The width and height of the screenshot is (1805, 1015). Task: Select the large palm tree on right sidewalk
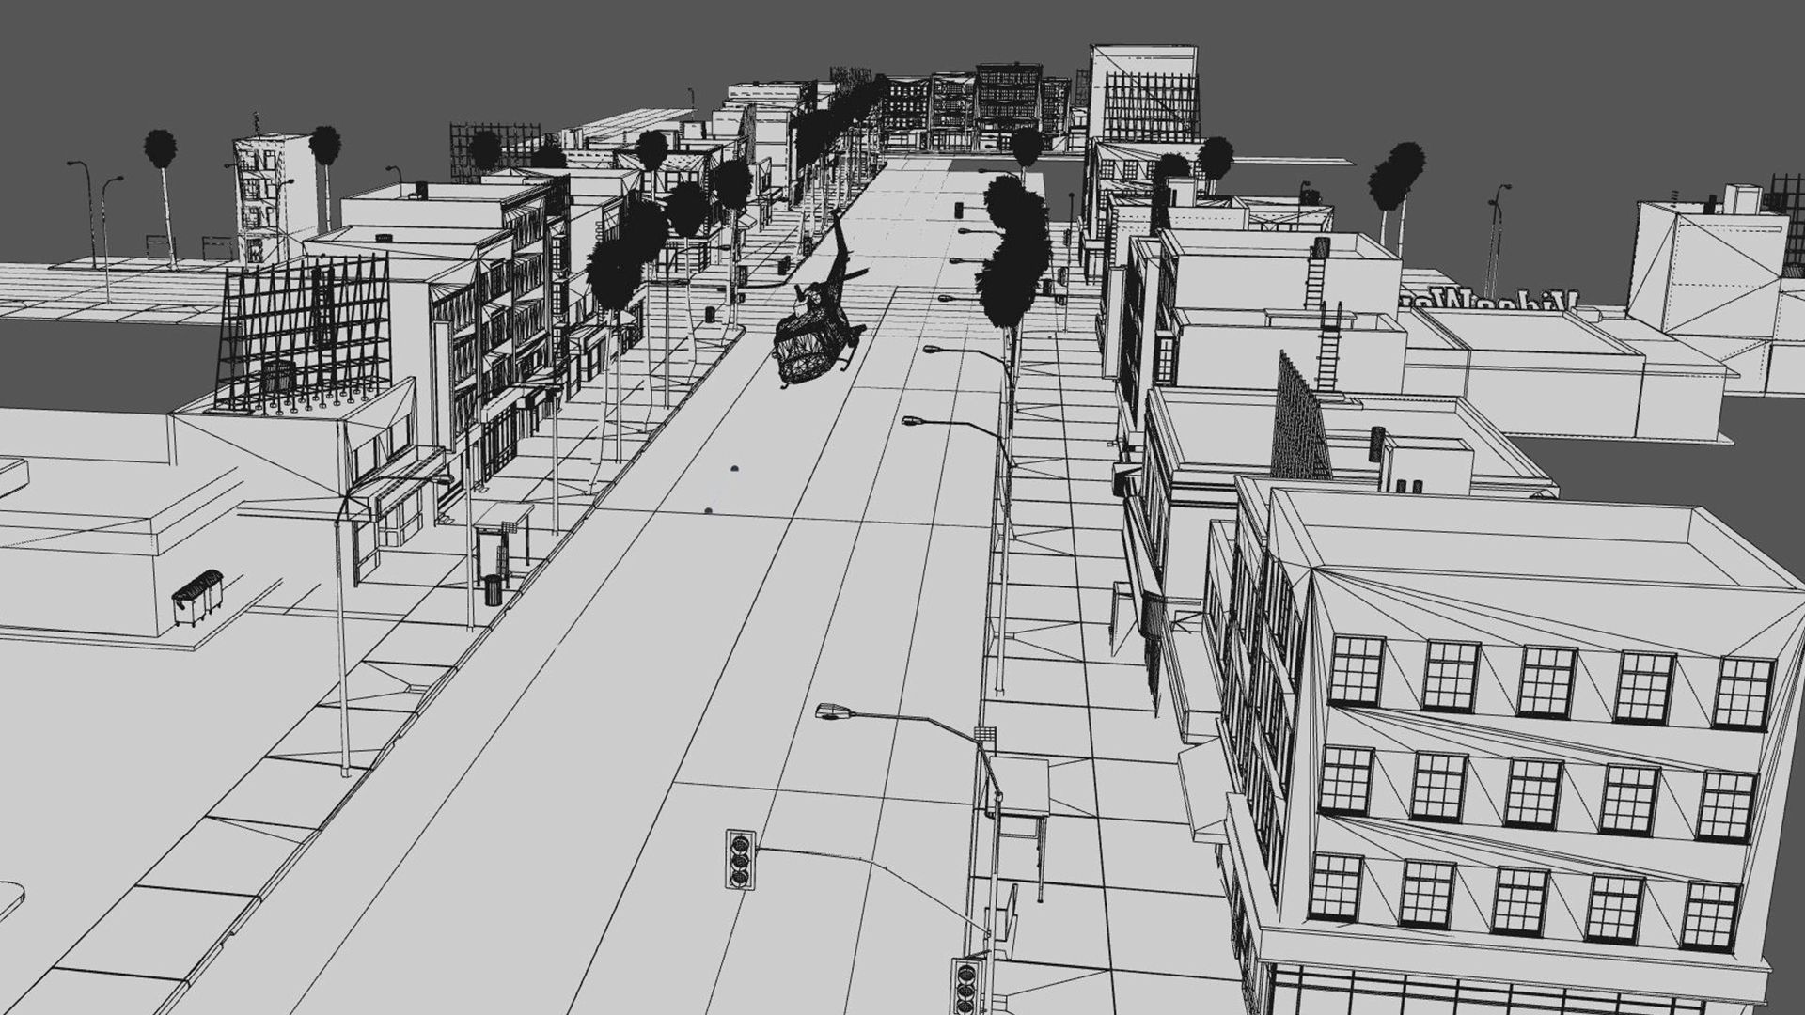click(1013, 254)
